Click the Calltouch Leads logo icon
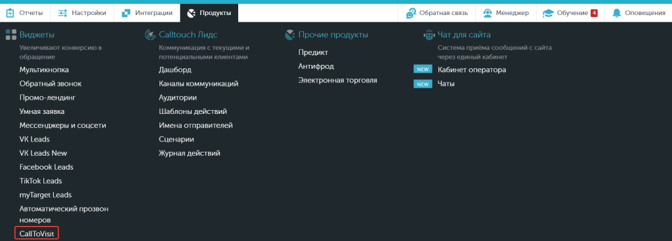The height and width of the screenshot is (241, 672). (x=150, y=35)
